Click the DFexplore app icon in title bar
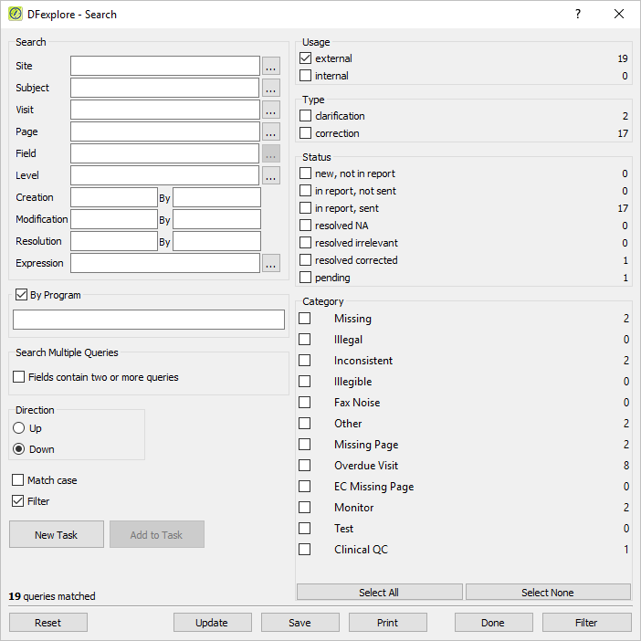 pos(16,14)
